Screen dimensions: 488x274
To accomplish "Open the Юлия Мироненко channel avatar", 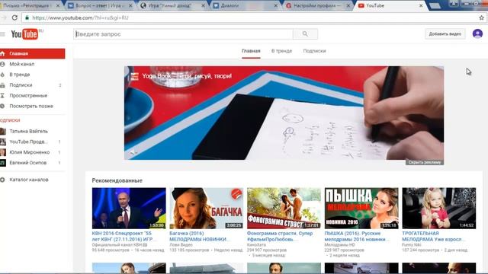I will point(3,152).
